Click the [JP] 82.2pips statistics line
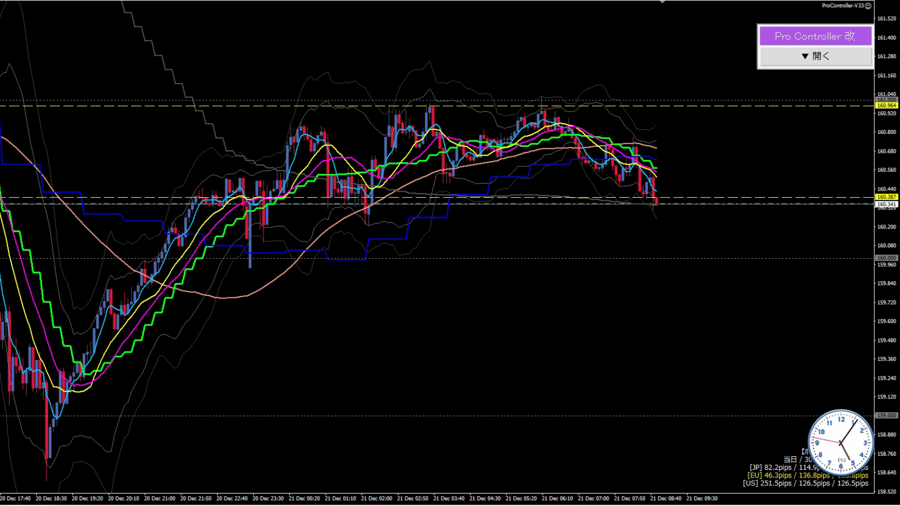This screenshot has width=900, height=506. pos(808,468)
